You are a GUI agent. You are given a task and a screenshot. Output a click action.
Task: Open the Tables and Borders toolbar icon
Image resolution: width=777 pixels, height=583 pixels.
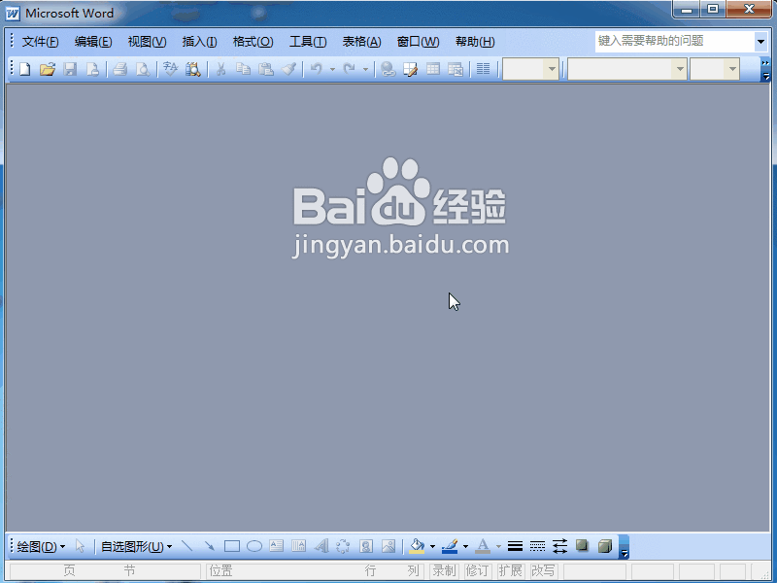(x=410, y=69)
